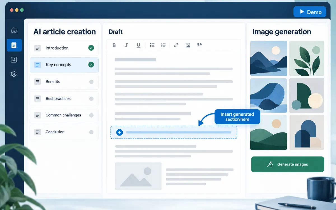Insert a block quote
This screenshot has height=210, width=336.
[x=199, y=45]
